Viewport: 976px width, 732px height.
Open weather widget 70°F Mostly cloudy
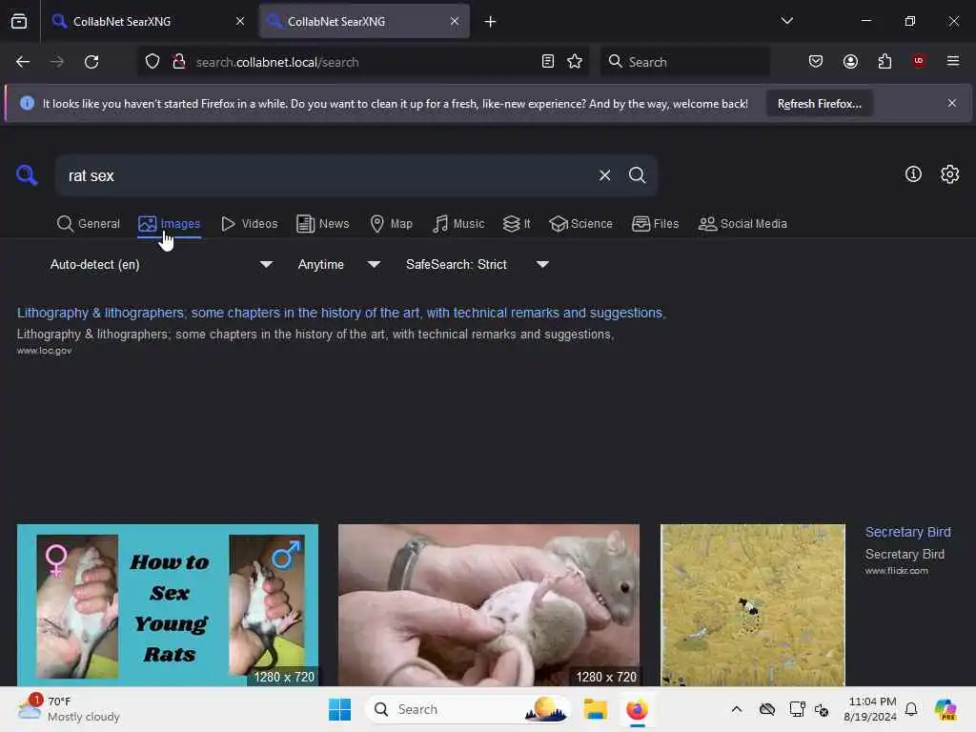click(69, 709)
